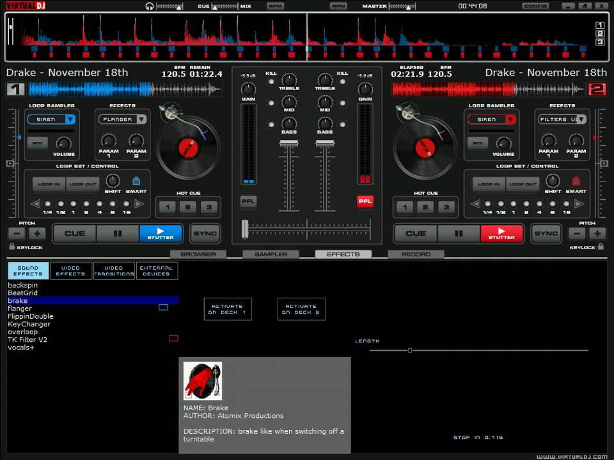Click deck 2 Keylock padlock icon

pos(601,247)
